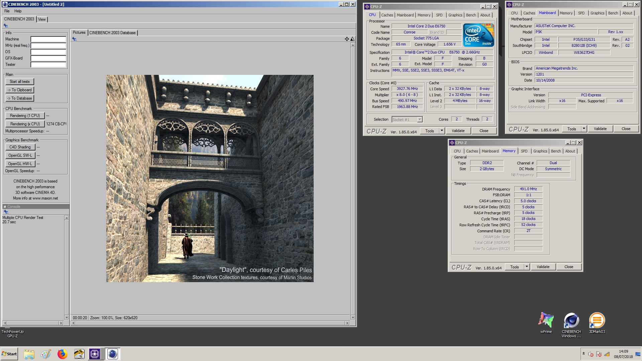642x361 pixels.
Task: Click the zoom triangle icon in Pictures panel
Action: (x=352, y=39)
